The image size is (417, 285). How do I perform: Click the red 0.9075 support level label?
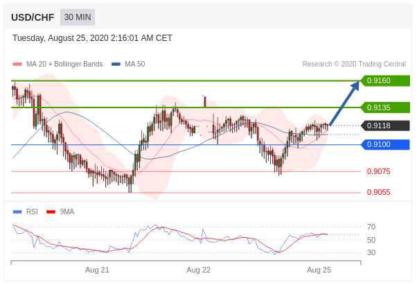(378, 171)
